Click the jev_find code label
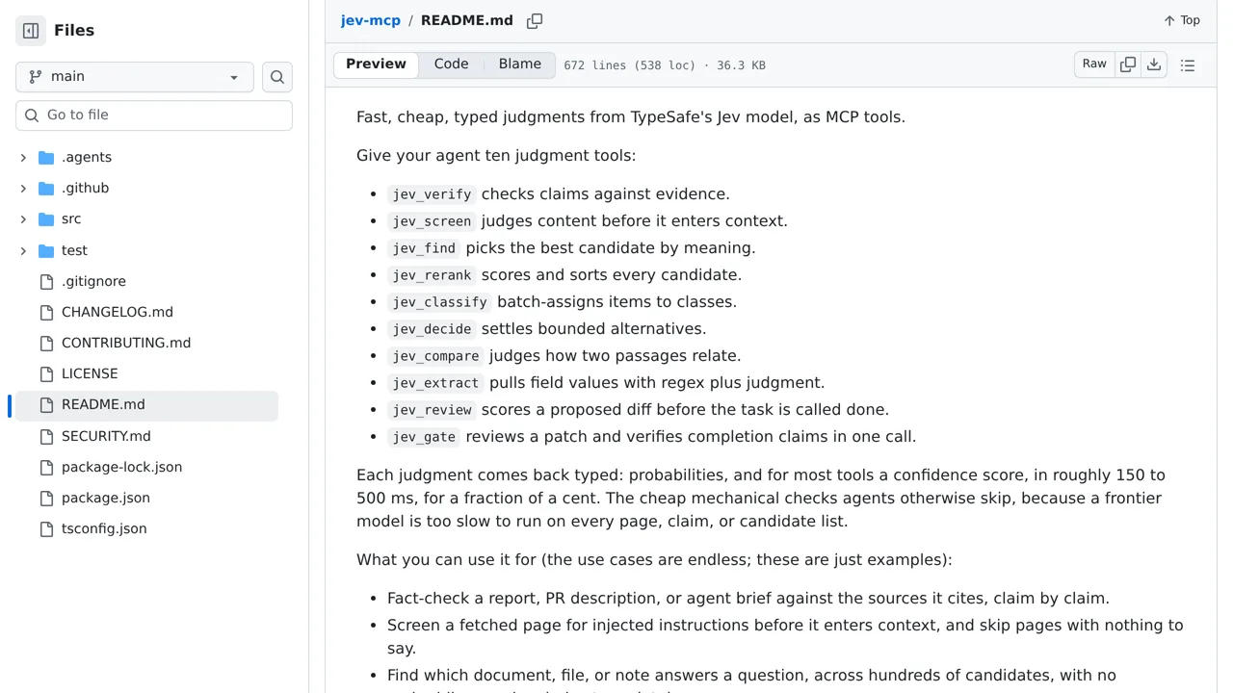1233x693 pixels. (424, 248)
